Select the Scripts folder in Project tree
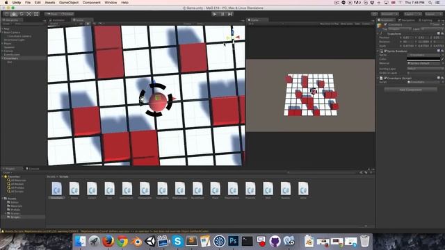This screenshot has height=250, width=445. (15, 217)
